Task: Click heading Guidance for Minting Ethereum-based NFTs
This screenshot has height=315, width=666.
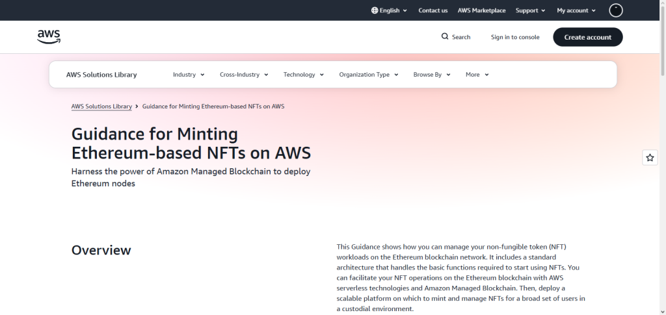Action: 191,144
